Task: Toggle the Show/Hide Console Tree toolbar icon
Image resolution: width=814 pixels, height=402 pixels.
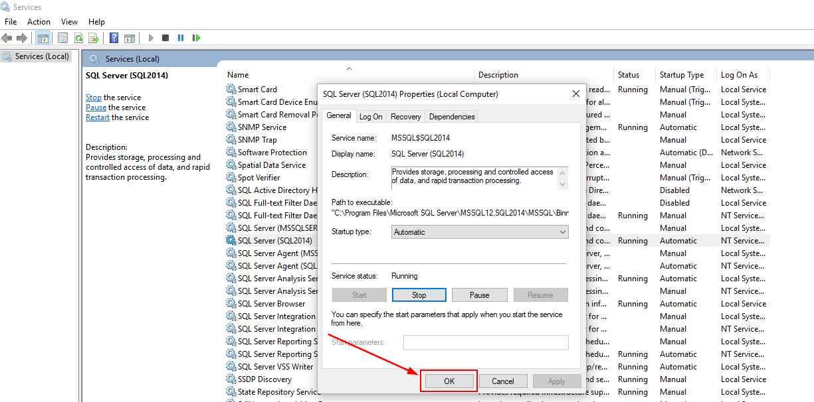Action: [43, 38]
